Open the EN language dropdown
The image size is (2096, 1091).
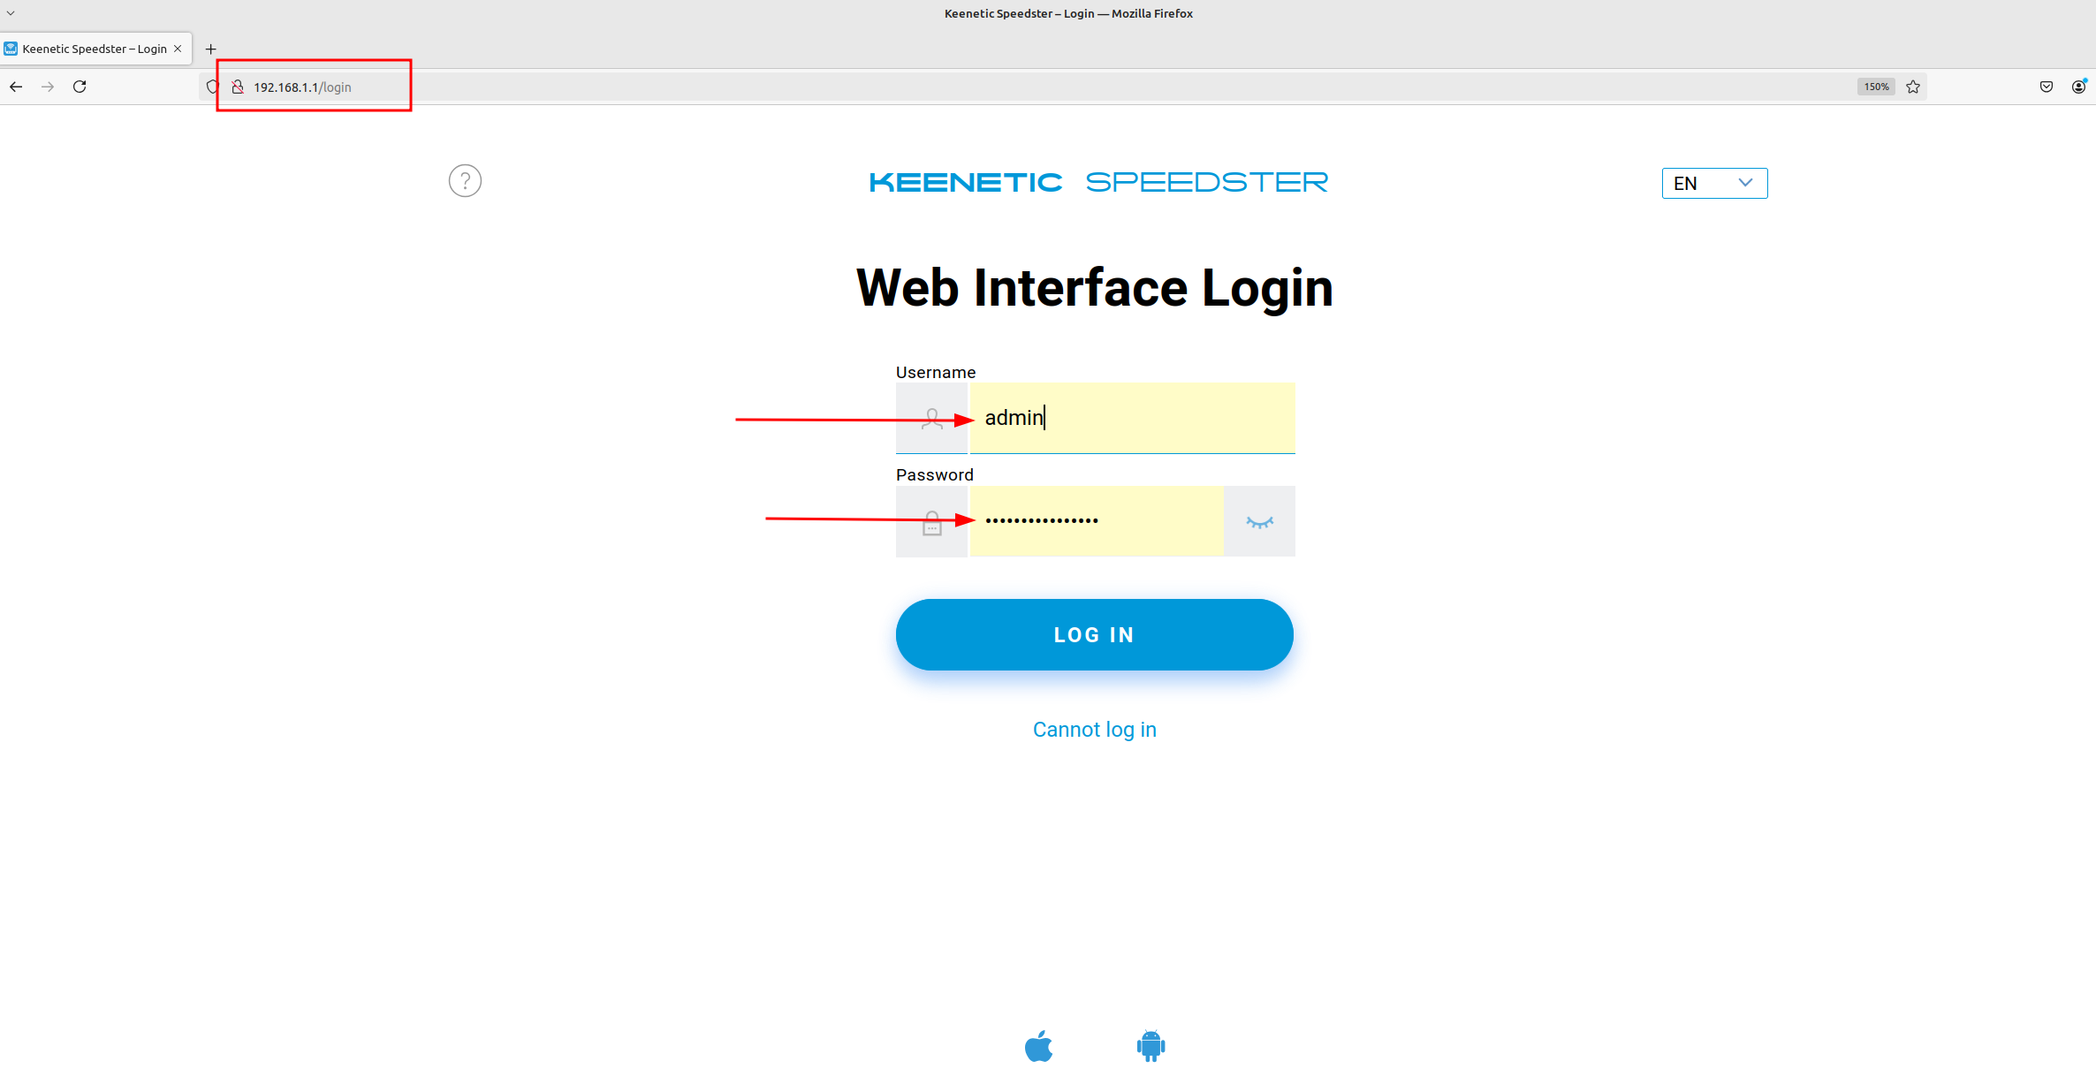[x=1713, y=183]
